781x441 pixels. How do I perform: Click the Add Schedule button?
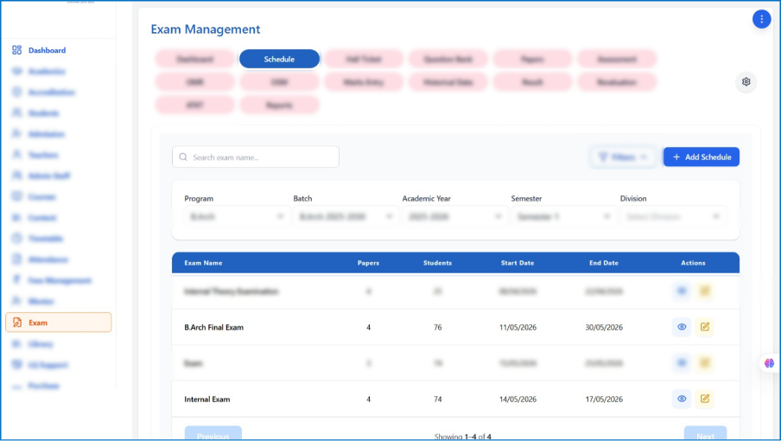click(x=702, y=157)
